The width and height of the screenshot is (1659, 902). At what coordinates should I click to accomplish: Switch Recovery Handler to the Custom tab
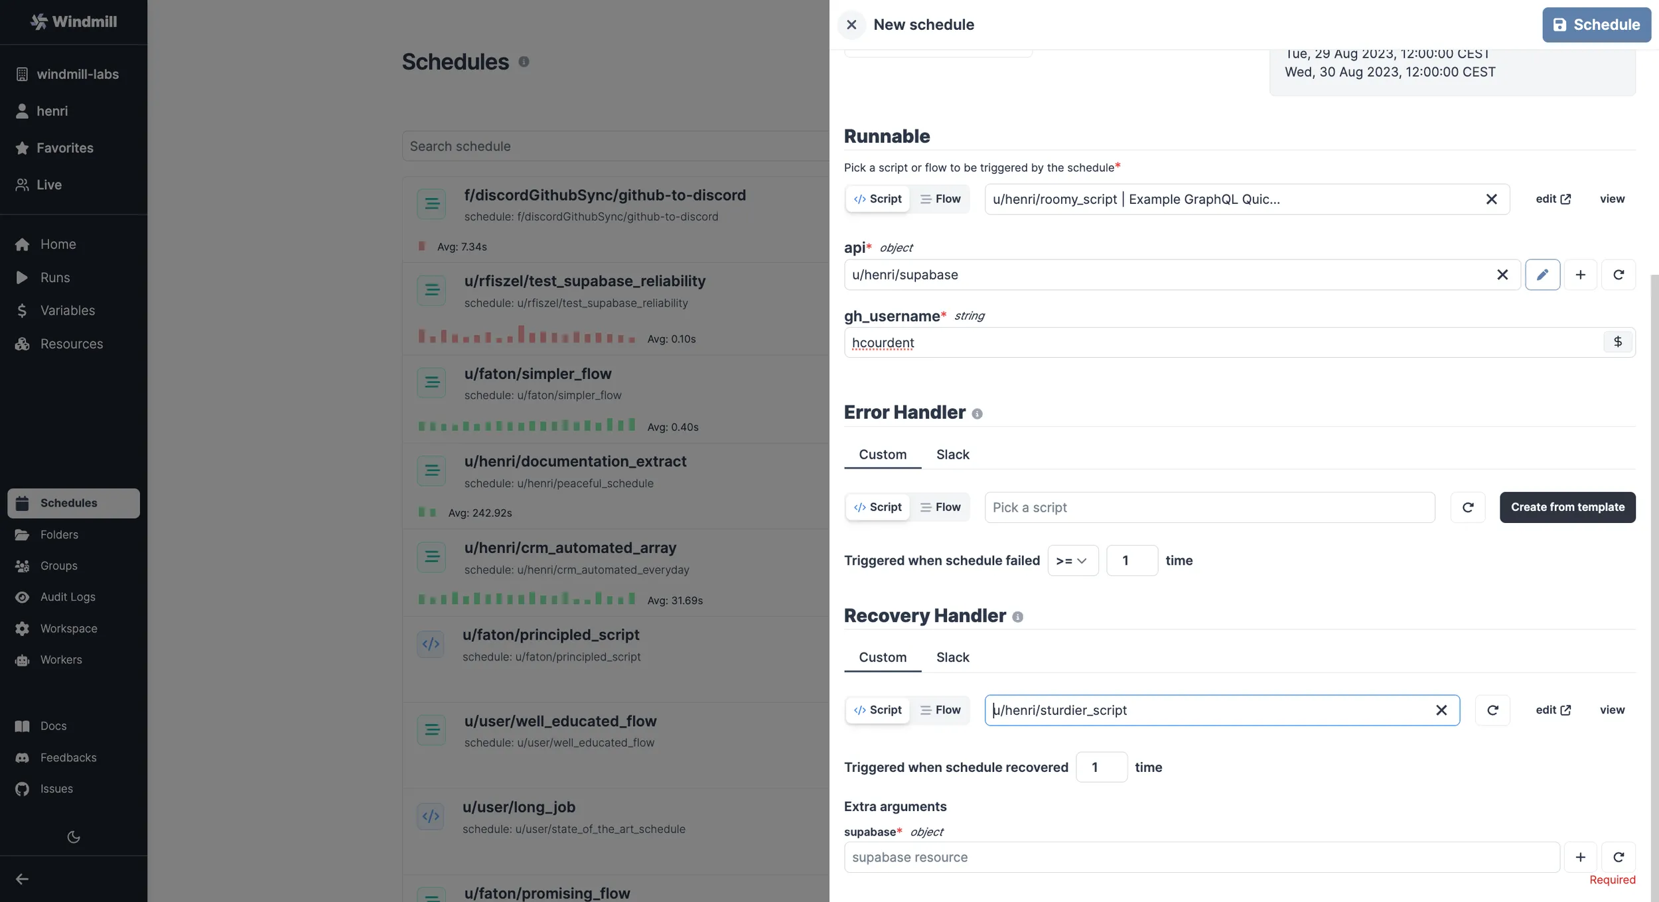click(x=882, y=657)
